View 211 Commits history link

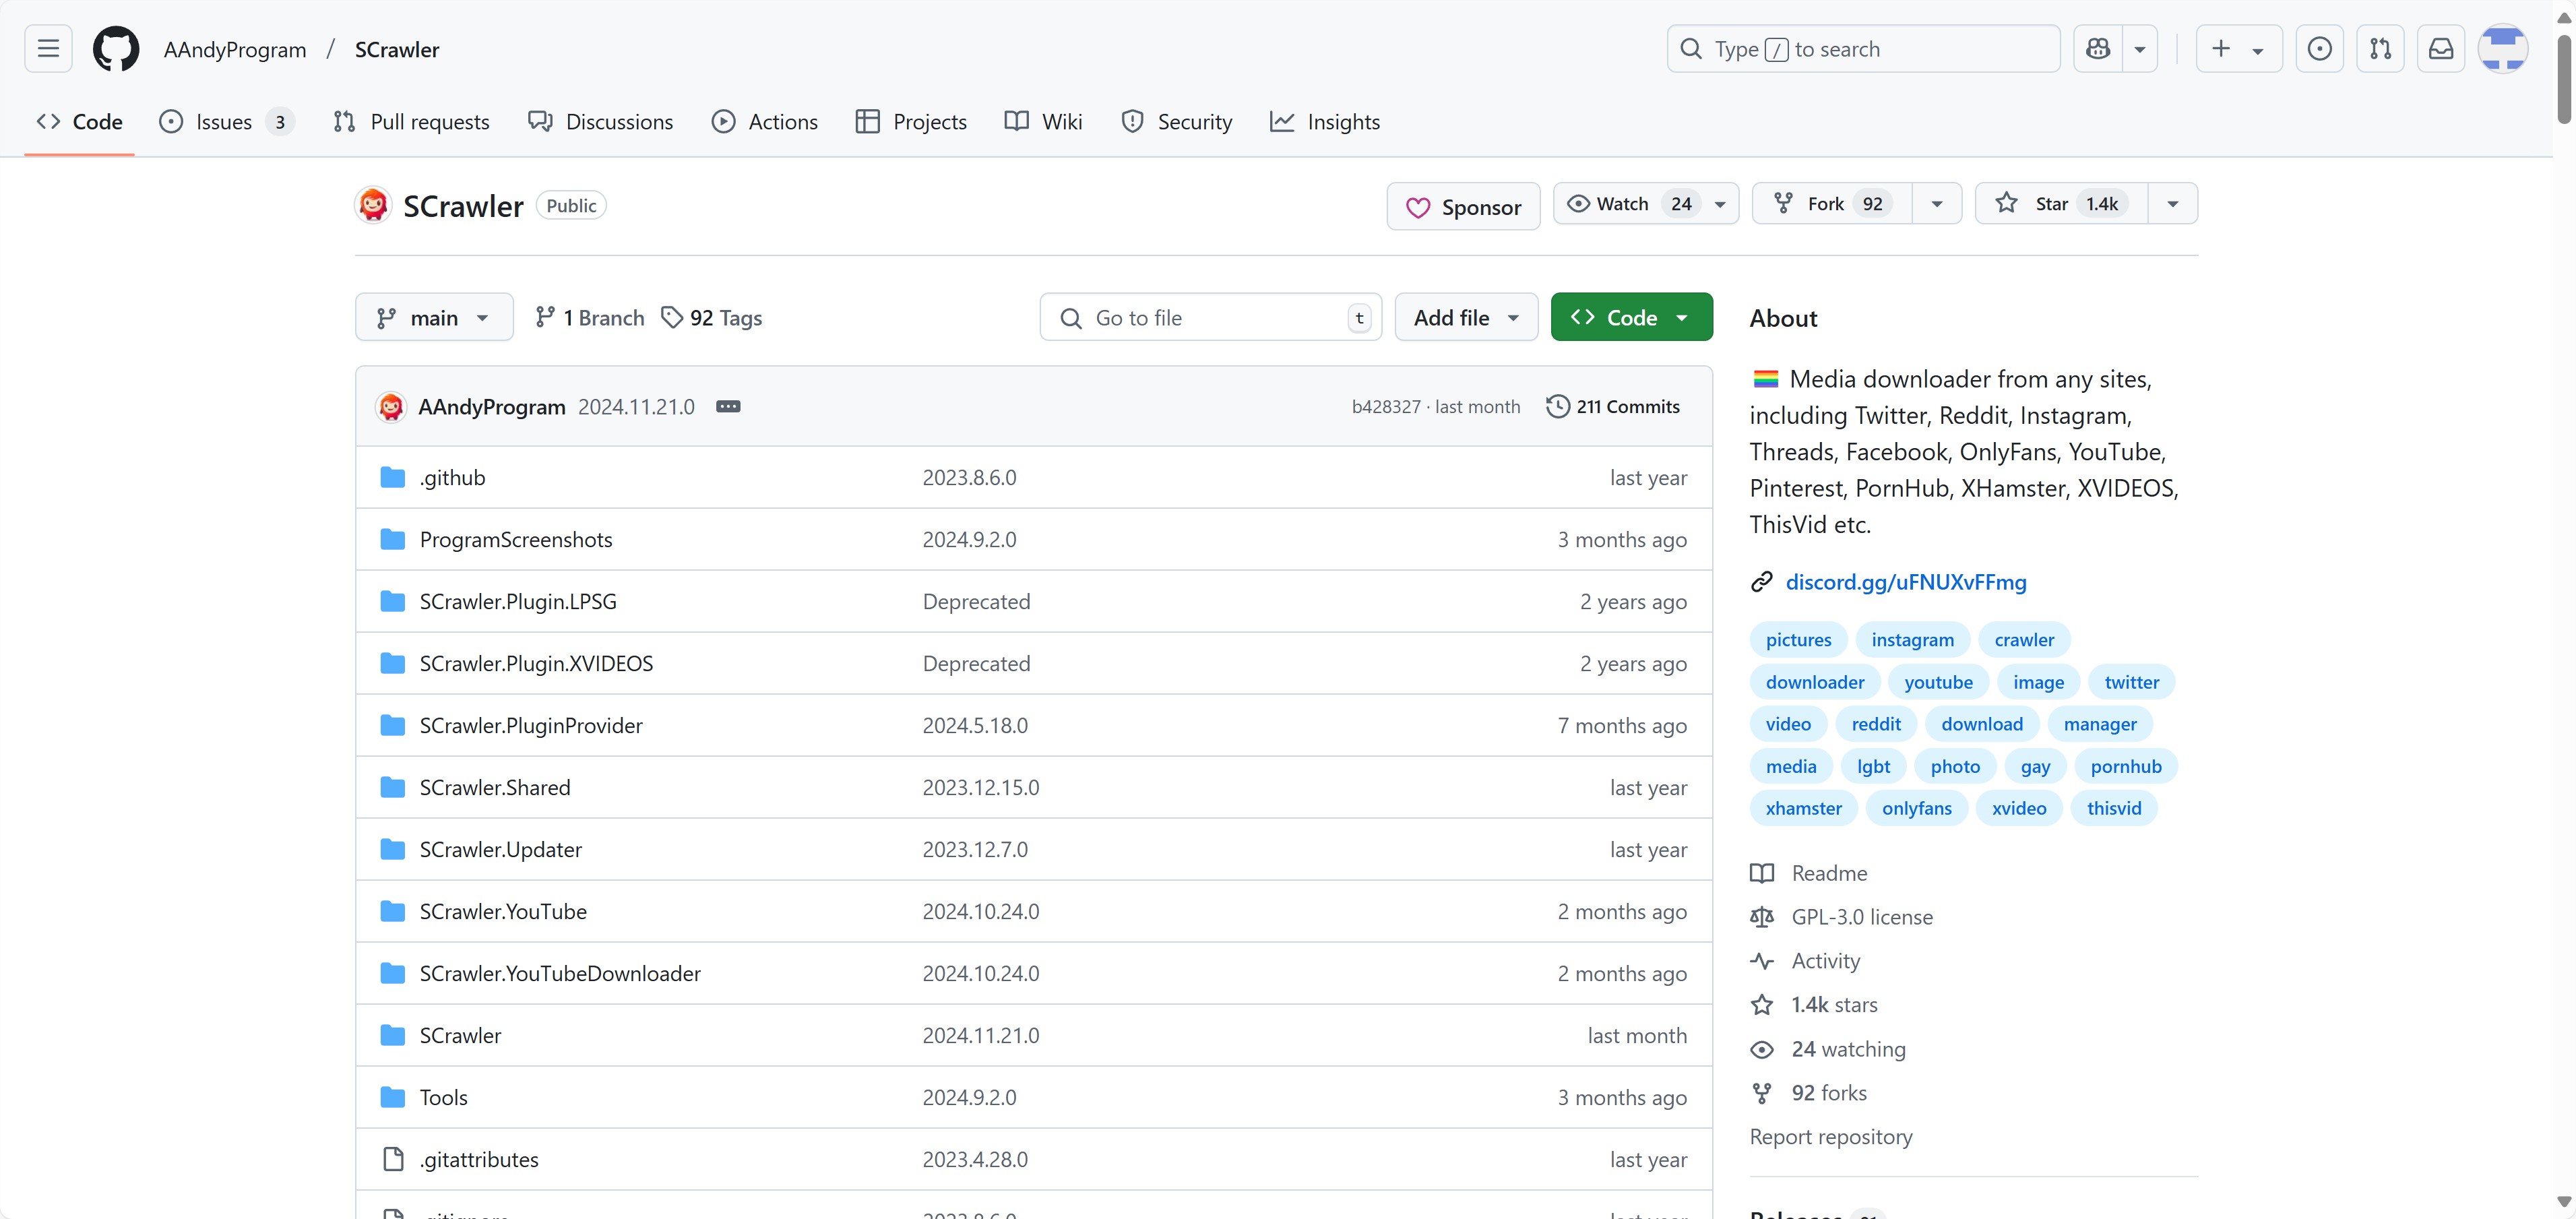pos(1613,407)
